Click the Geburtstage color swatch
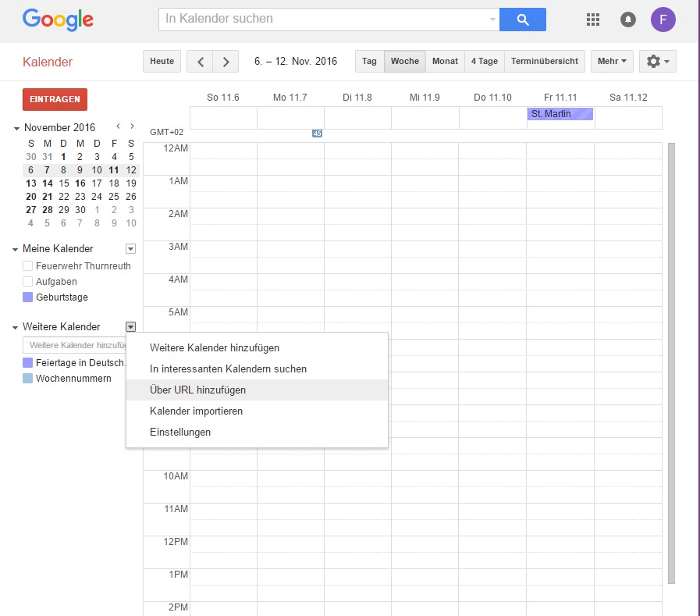700x616 pixels. (x=28, y=297)
